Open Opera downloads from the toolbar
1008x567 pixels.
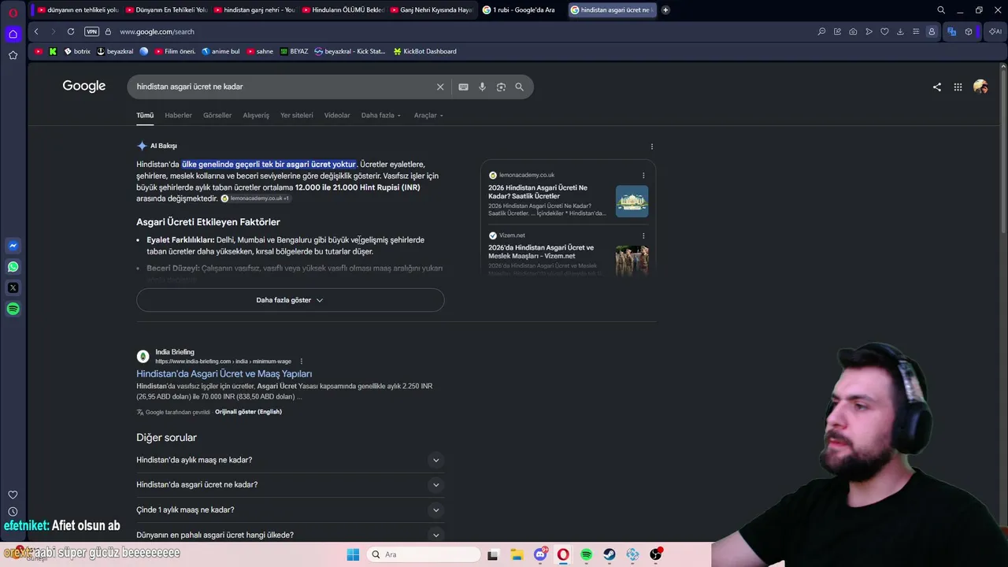(900, 31)
